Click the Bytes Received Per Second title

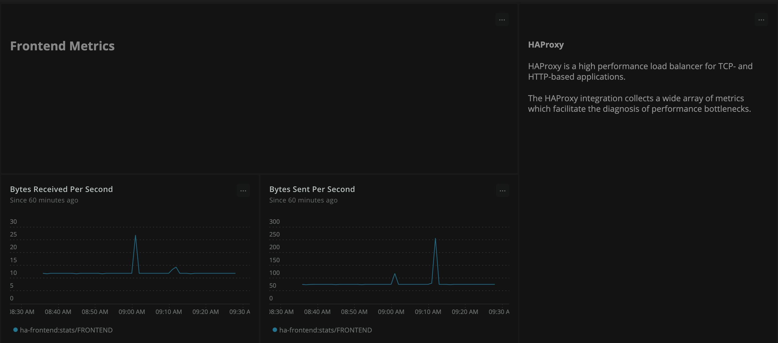pos(61,189)
